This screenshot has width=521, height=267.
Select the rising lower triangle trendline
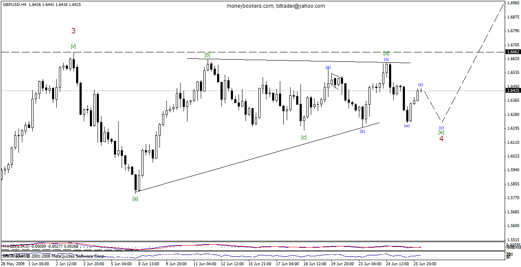point(257,157)
